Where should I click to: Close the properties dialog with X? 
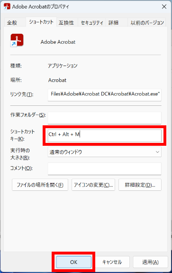pyautogui.click(x=164, y=7)
